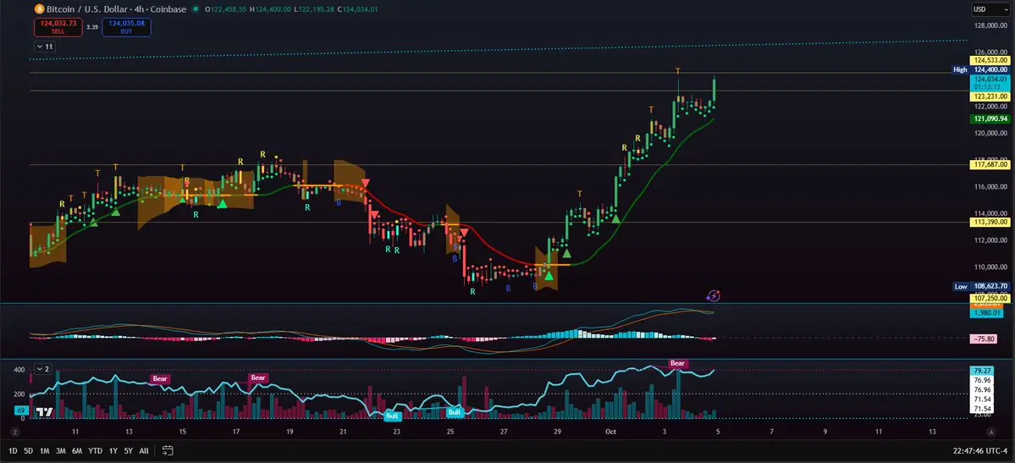
Task: Open the timezone menu showing 22:47:46 UTC-4
Action: [980, 450]
